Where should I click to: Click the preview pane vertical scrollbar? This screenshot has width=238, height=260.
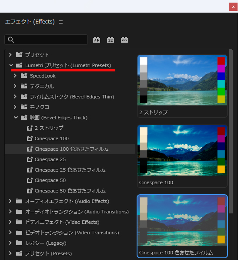231,132
